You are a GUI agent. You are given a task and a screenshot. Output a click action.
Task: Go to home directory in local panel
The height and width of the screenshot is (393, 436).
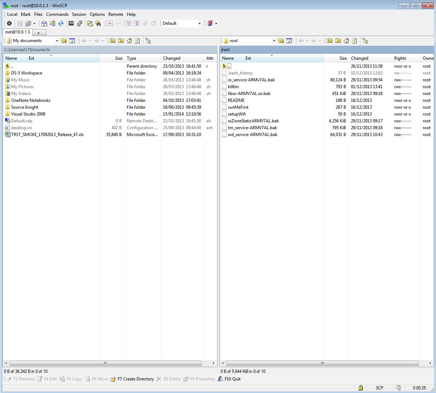coord(129,41)
